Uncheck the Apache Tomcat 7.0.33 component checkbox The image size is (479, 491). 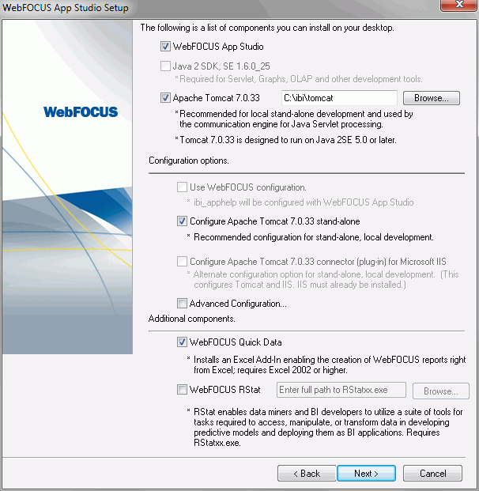[165, 98]
